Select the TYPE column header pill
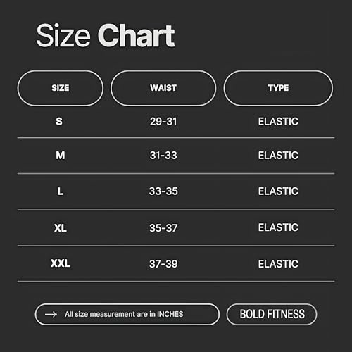Viewport: 352px width, 352px height. coord(278,88)
